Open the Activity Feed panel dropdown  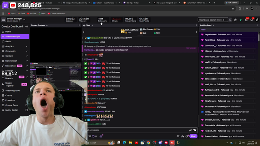214,26
